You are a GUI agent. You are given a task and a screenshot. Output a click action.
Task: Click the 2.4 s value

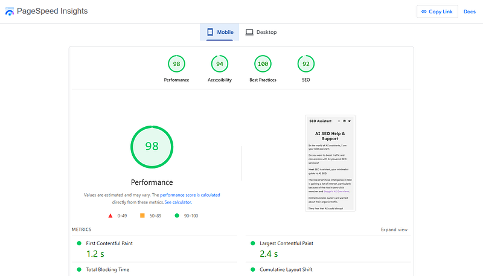(x=269, y=254)
